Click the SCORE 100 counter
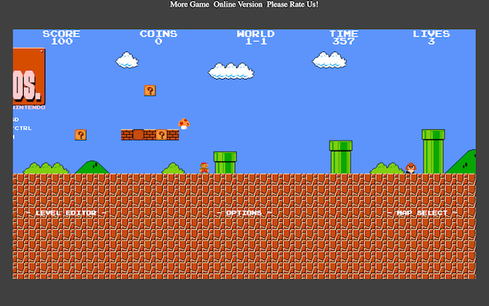 (61, 37)
